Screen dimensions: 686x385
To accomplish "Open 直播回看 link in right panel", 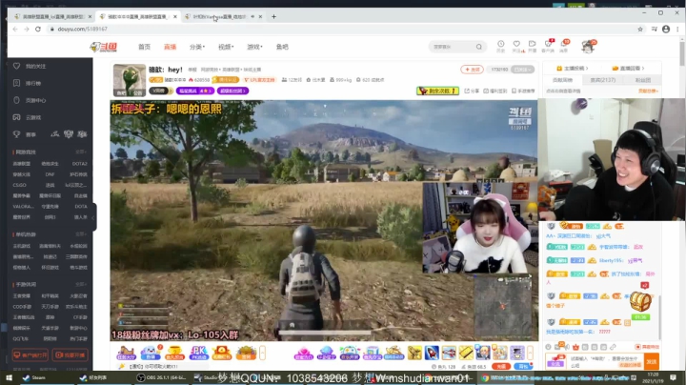I will pos(628,69).
